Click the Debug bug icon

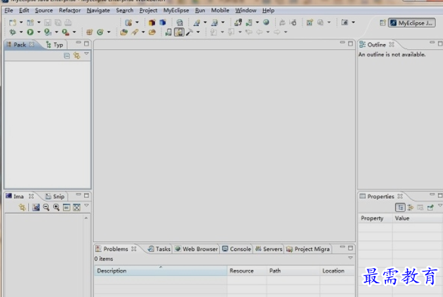click(12, 32)
